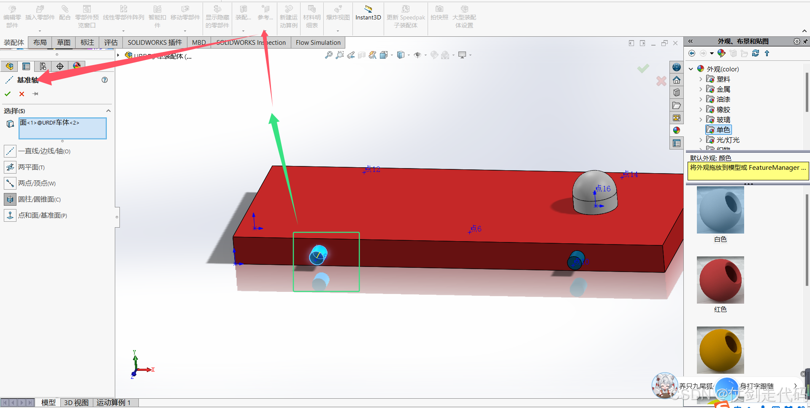Select the 红色 appearance sphere thumbnail
This screenshot has width=810, height=408.
(721, 280)
